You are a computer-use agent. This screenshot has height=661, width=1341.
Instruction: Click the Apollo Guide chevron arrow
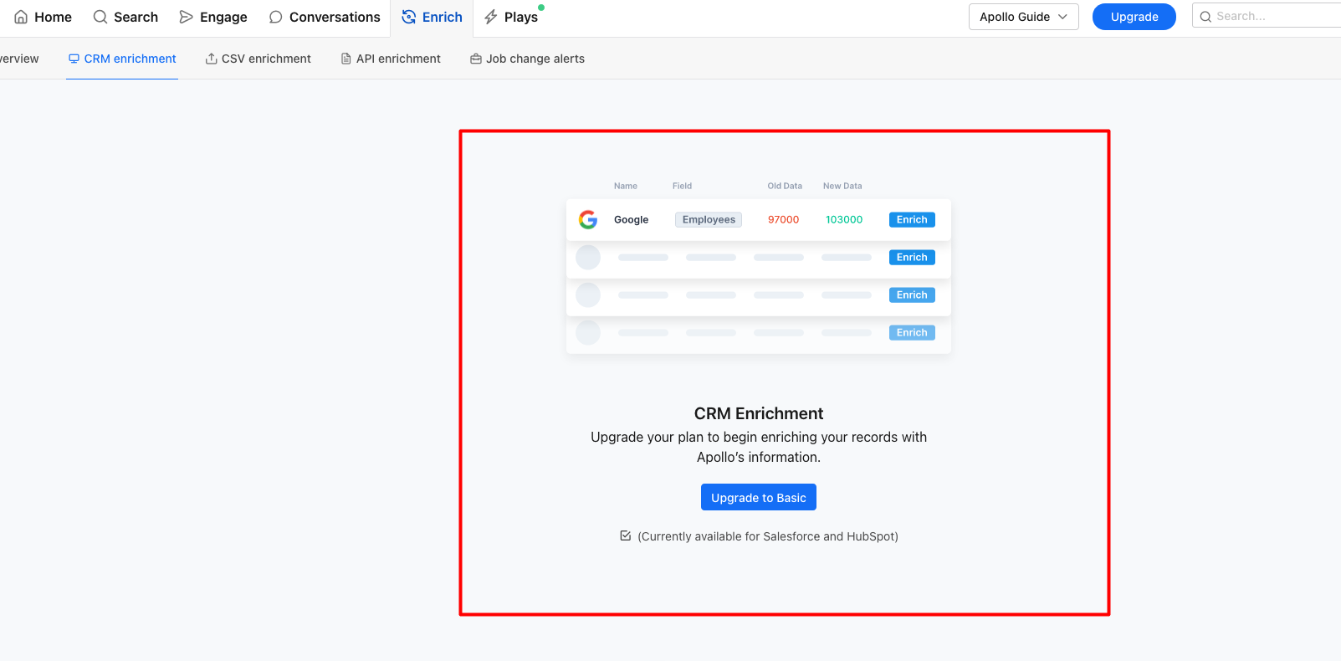1062,17
